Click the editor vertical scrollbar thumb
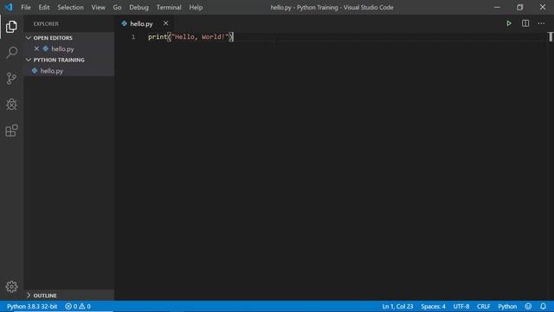554x312 pixels. (551, 36)
